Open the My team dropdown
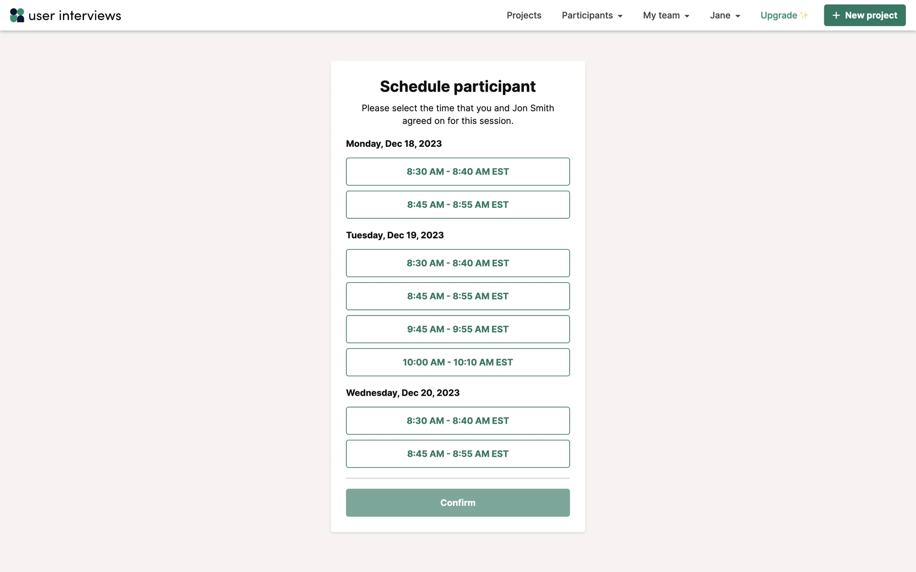The height and width of the screenshot is (572, 916). [666, 15]
